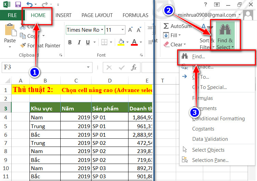257x181 pixels.
Task: Expand the font color dropdown arrow
Action: click(x=141, y=42)
